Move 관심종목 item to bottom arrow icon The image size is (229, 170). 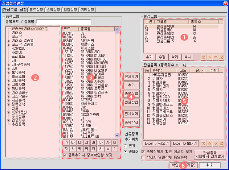(x=221, y=144)
